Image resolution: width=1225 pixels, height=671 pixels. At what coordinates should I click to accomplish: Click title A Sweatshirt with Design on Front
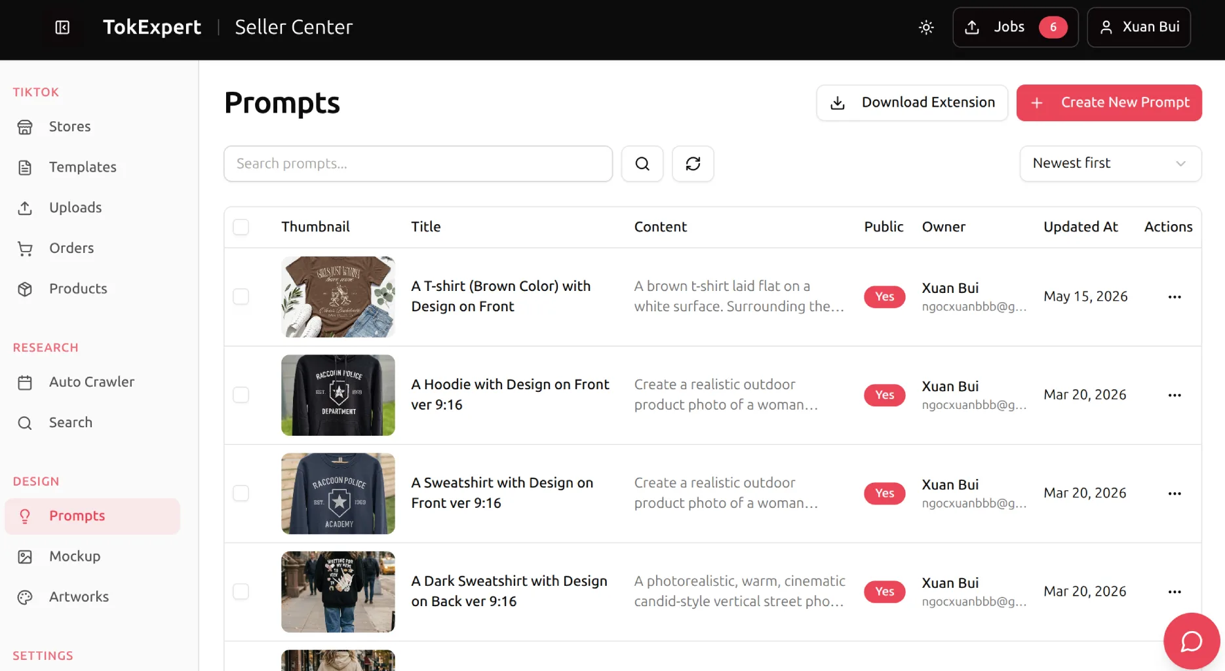(x=502, y=493)
